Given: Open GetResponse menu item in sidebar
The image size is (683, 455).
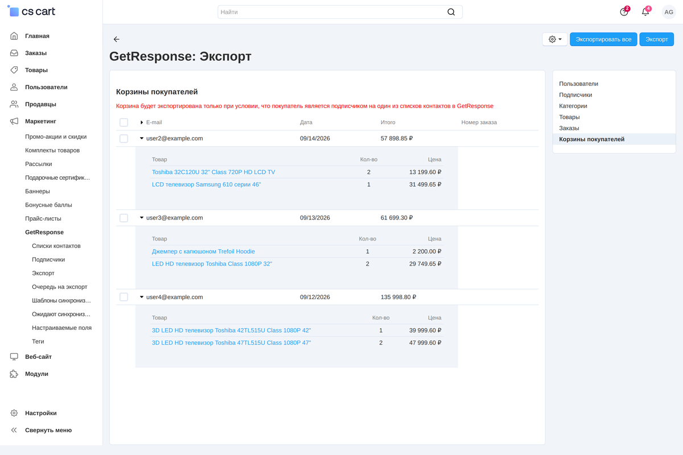Looking at the screenshot, I should (44, 232).
